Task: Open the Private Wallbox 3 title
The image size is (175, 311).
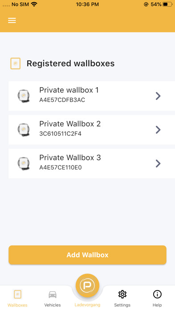Action: [70, 157]
